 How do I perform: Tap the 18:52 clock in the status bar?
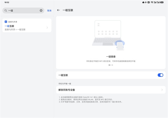click(x=7, y=2)
